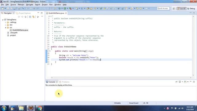Click the New file wizard icon

(x=2, y=8)
